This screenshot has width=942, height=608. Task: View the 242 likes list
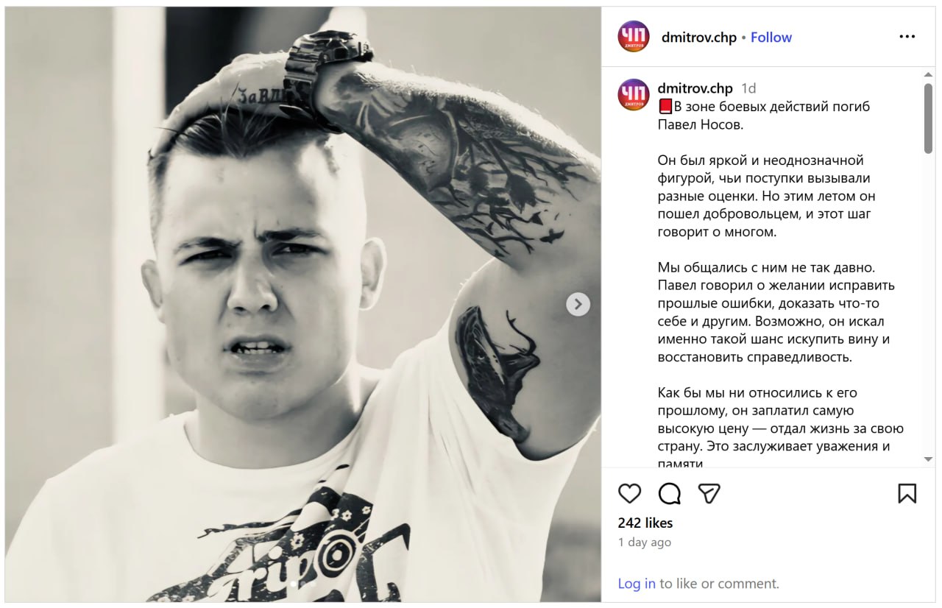click(645, 523)
